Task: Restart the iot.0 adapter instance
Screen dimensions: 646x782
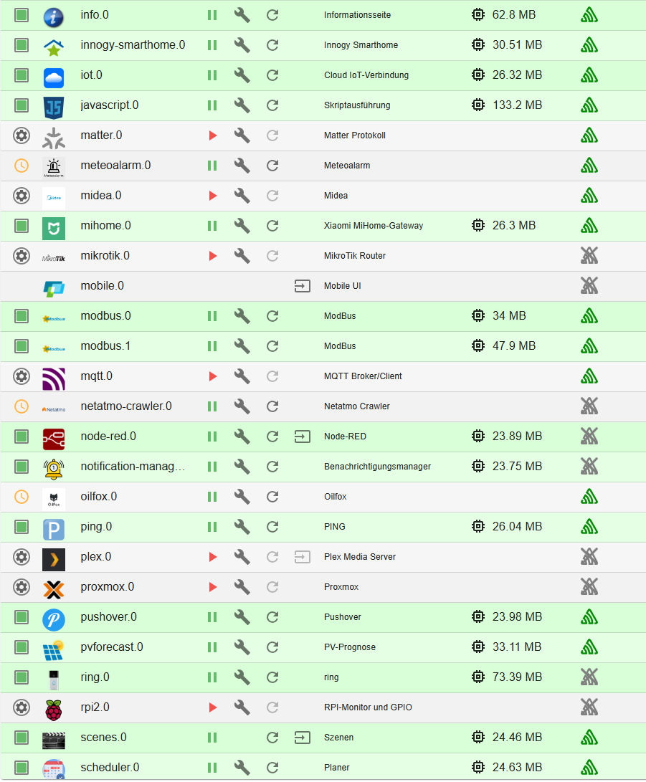Action: coord(272,75)
